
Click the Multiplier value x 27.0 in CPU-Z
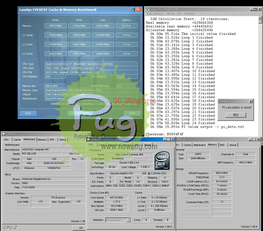point(116,202)
